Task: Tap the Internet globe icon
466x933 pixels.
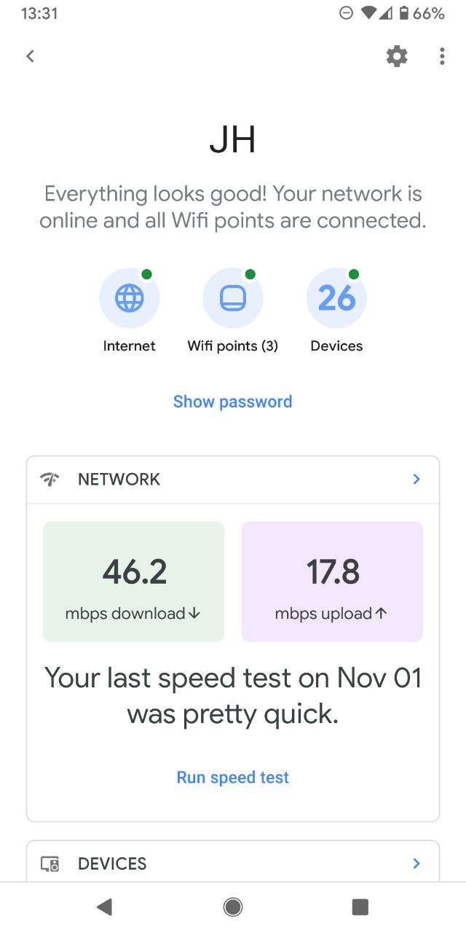Action: point(129,298)
